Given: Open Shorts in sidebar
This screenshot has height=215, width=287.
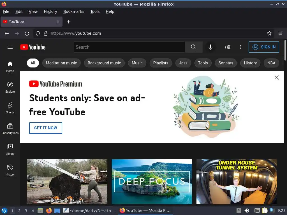Looking at the screenshot, I should click(10, 108).
